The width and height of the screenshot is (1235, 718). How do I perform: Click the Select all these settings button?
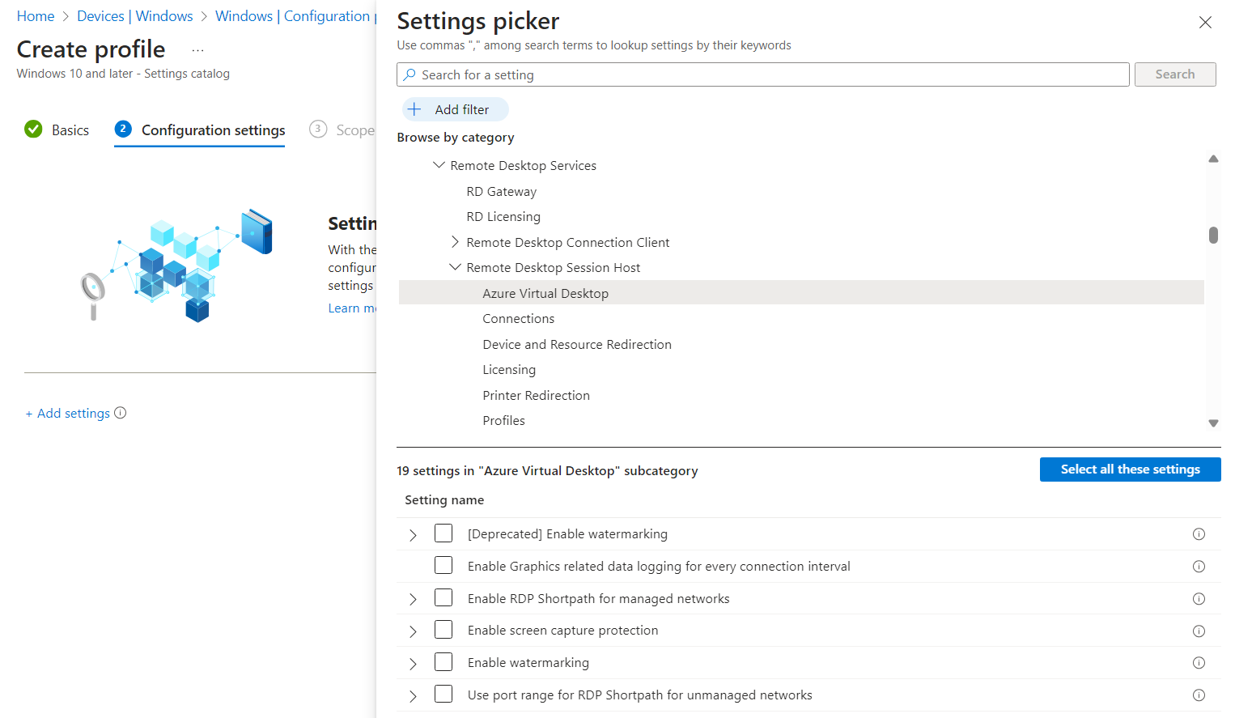point(1130,469)
